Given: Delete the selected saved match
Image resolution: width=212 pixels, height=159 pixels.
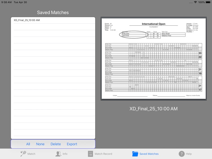Looking at the screenshot, I should pos(56,144).
